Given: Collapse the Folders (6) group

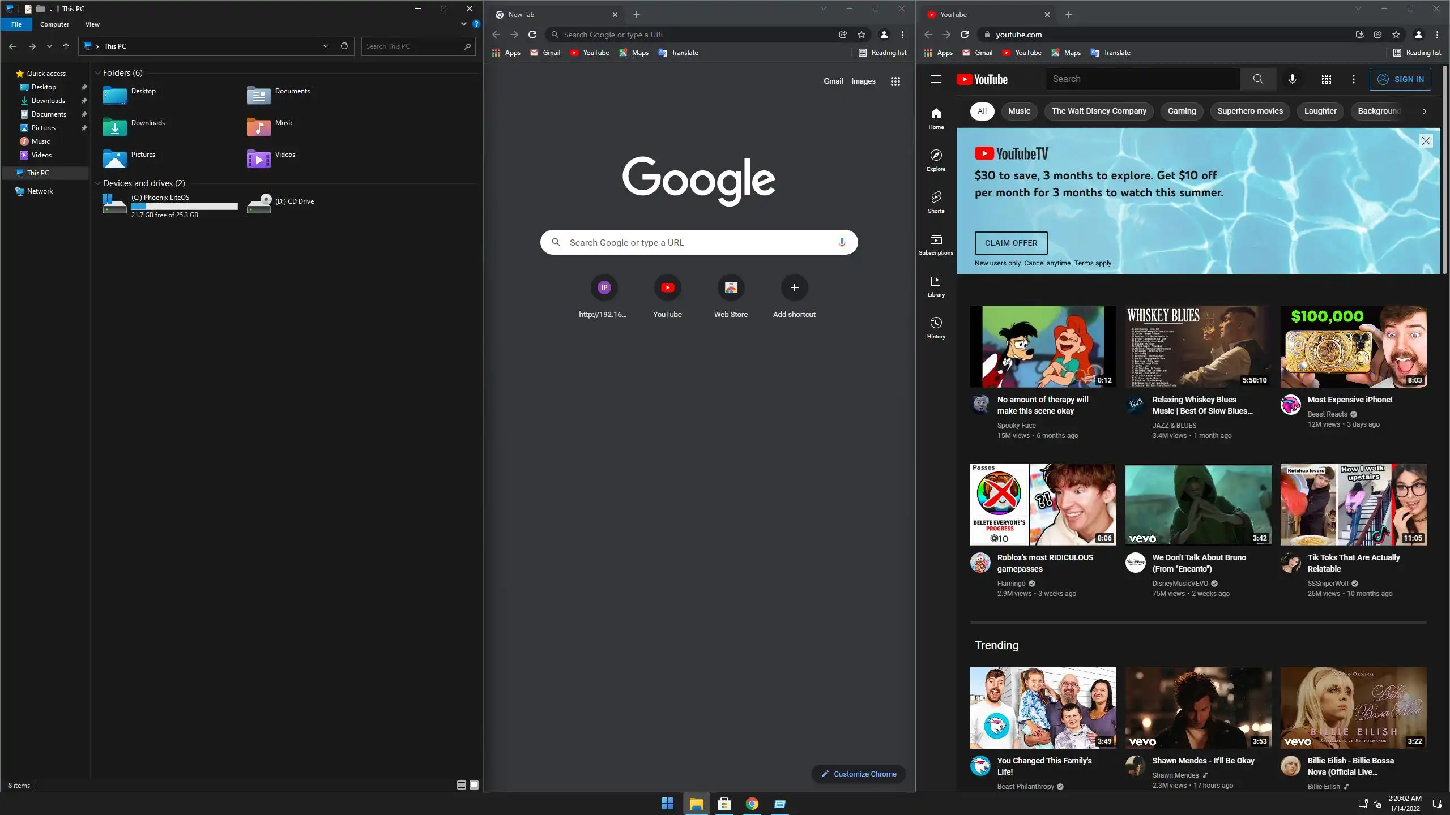Looking at the screenshot, I should coord(97,73).
